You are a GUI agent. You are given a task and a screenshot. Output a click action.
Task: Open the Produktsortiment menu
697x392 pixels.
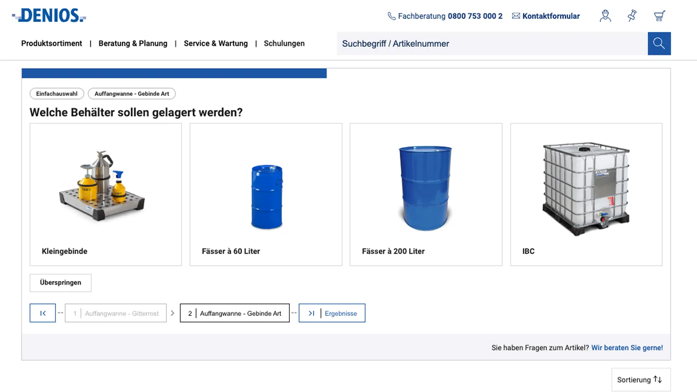(51, 43)
